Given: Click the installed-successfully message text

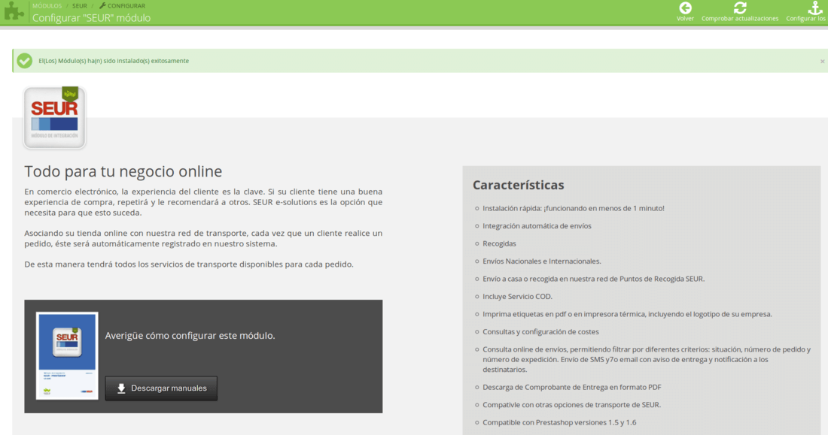Looking at the screenshot, I should click(x=114, y=61).
